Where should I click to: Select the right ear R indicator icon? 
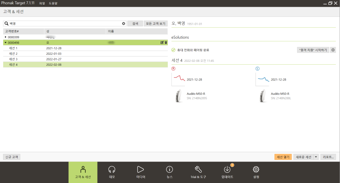coord(173,68)
